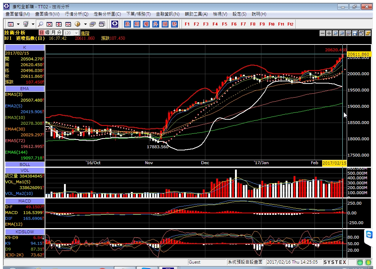376x269 pixels.
Task: Open dropdown arrow beside screen layout icon
Action: tap(18, 24)
